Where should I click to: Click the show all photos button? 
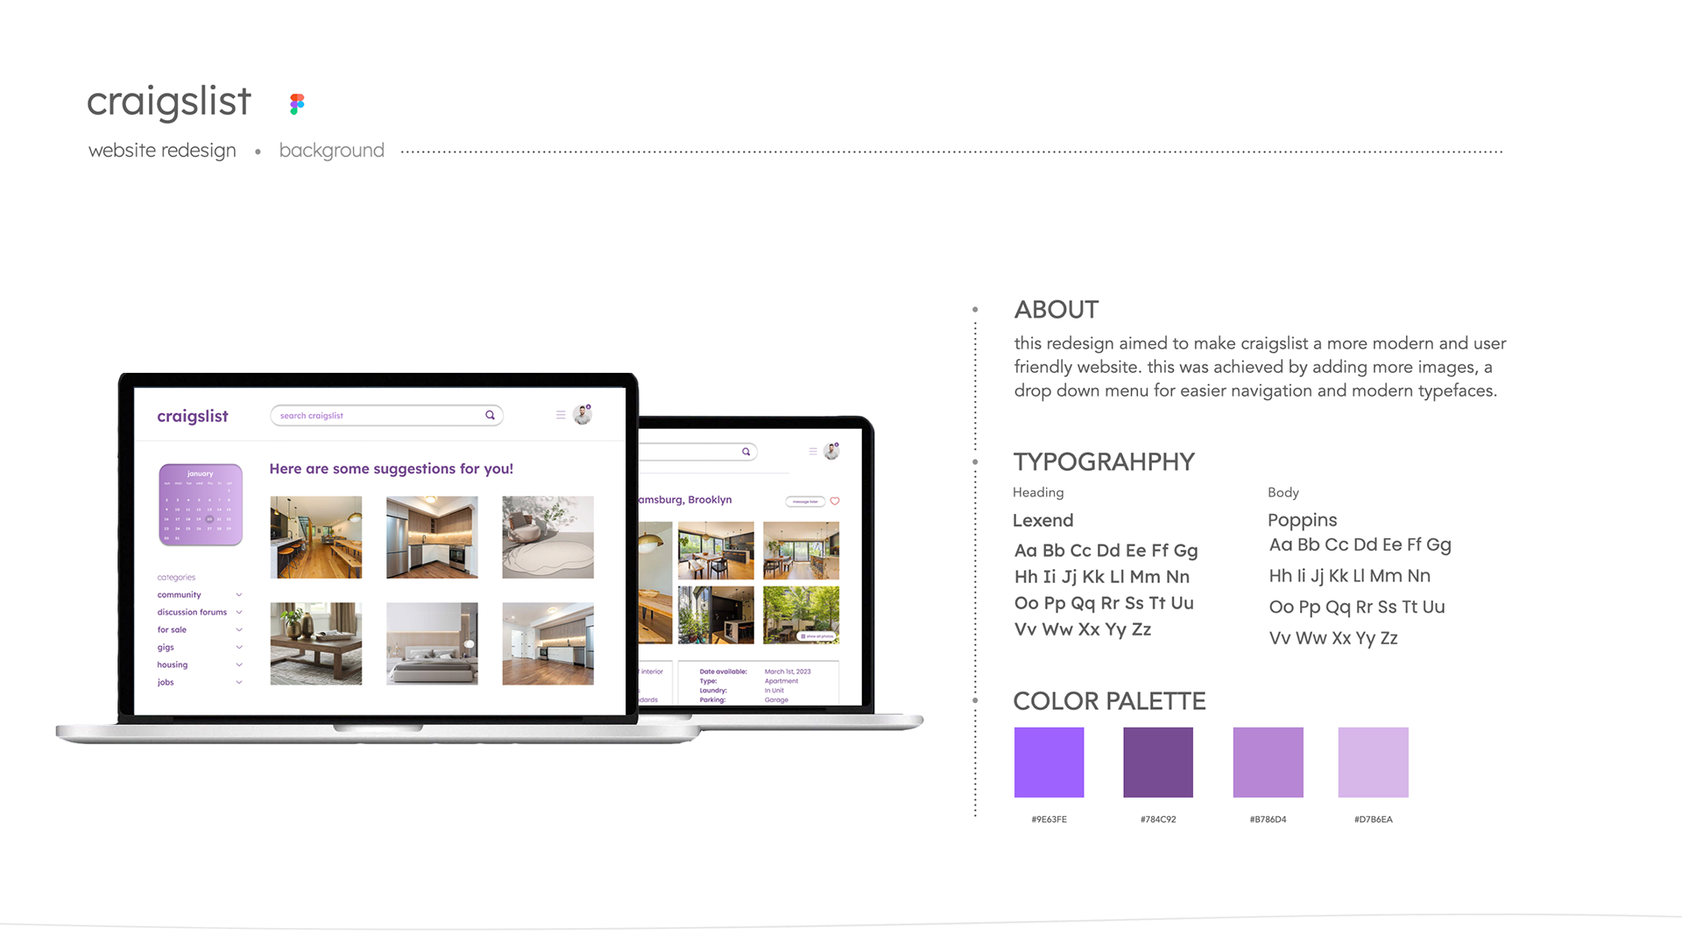[x=817, y=636]
